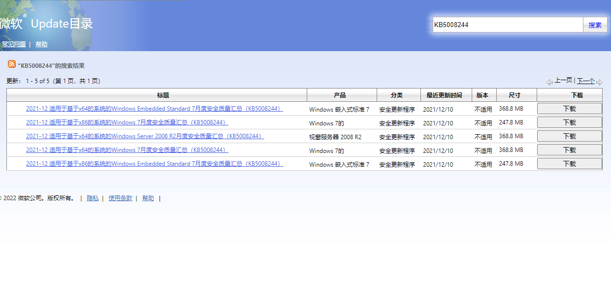Open x64 Windows Embedded Standard 7 update link

click(x=155, y=109)
